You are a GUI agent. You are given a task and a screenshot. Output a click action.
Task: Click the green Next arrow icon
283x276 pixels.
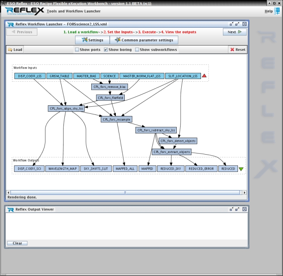239,32
